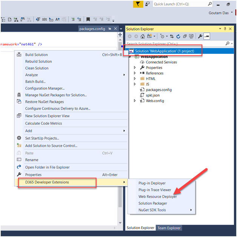
Task: Toggle auto-hide pin on Solution Explorer
Action: click(225, 29)
